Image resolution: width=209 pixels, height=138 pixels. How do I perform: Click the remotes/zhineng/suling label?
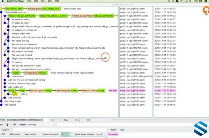(x=93, y=91)
